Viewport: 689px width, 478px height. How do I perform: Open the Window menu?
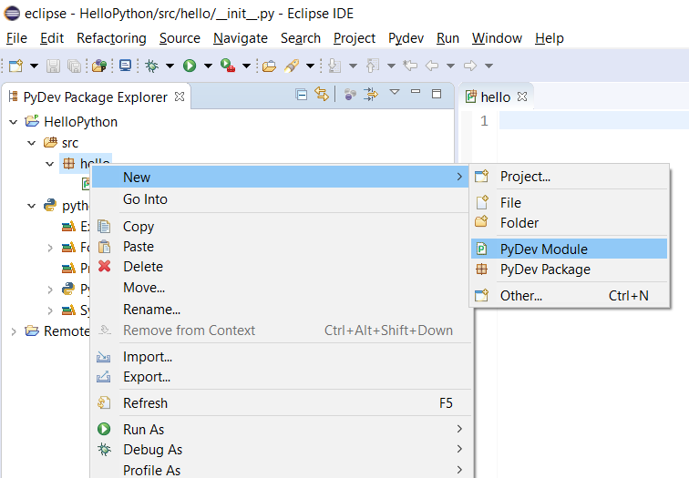tap(497, 38)
